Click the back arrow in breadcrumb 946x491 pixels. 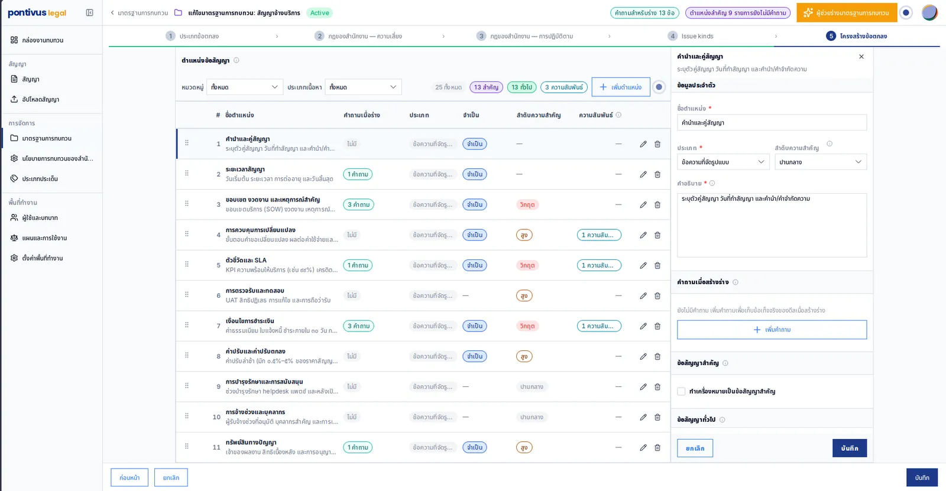pyautogui.click(x=112, y=12)
